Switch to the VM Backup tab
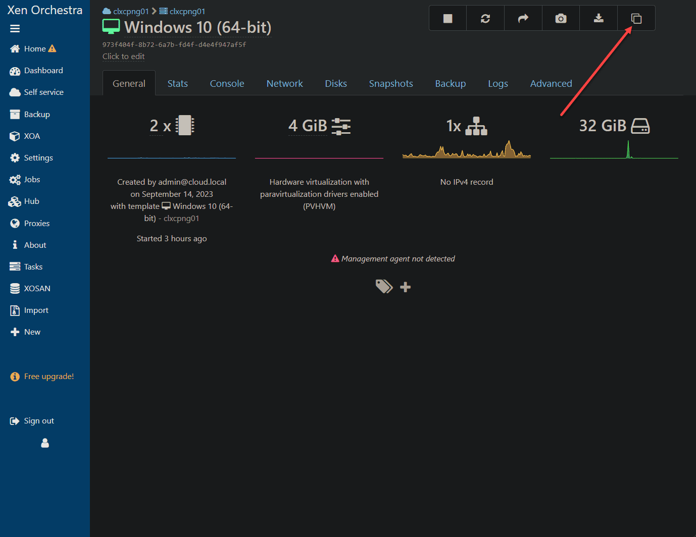The width and height of the screenshot is (696, 537). [451, 84]
